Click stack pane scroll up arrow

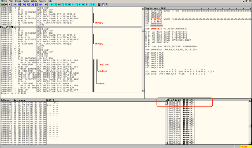click(250, 100)
